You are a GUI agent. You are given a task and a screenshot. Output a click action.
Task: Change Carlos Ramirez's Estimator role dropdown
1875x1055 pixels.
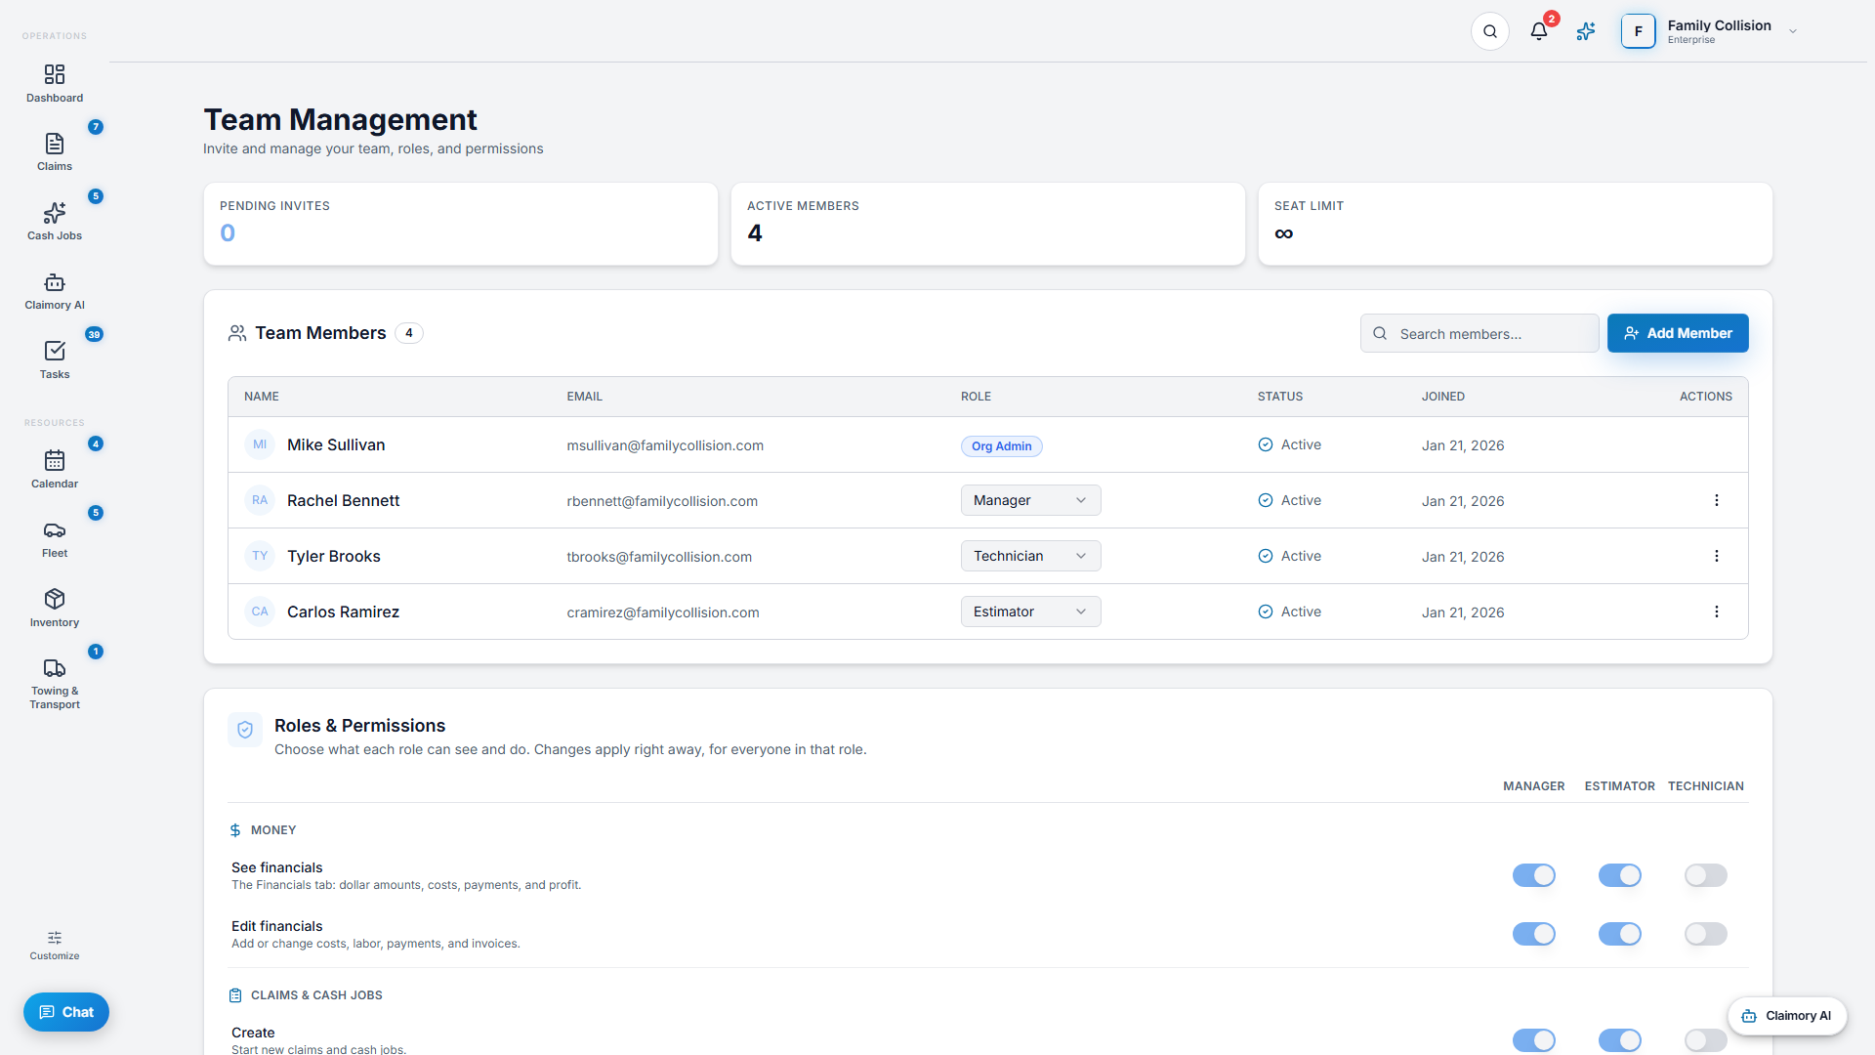point(1030,612)
